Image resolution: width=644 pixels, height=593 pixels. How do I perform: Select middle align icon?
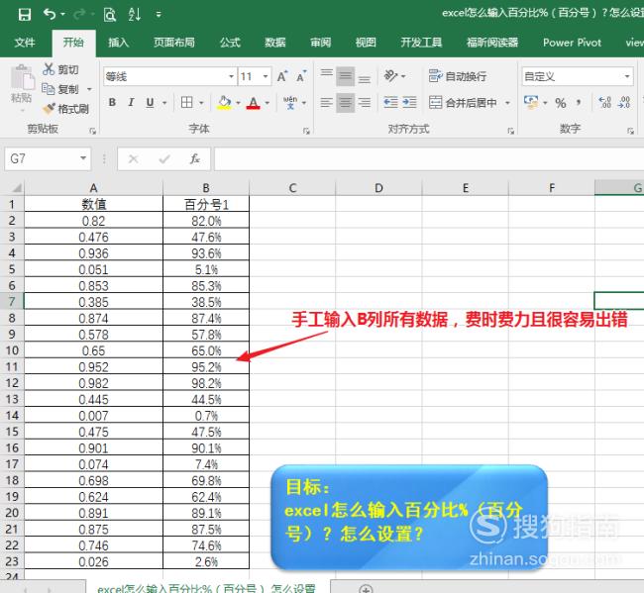click(x=345, y=76)
